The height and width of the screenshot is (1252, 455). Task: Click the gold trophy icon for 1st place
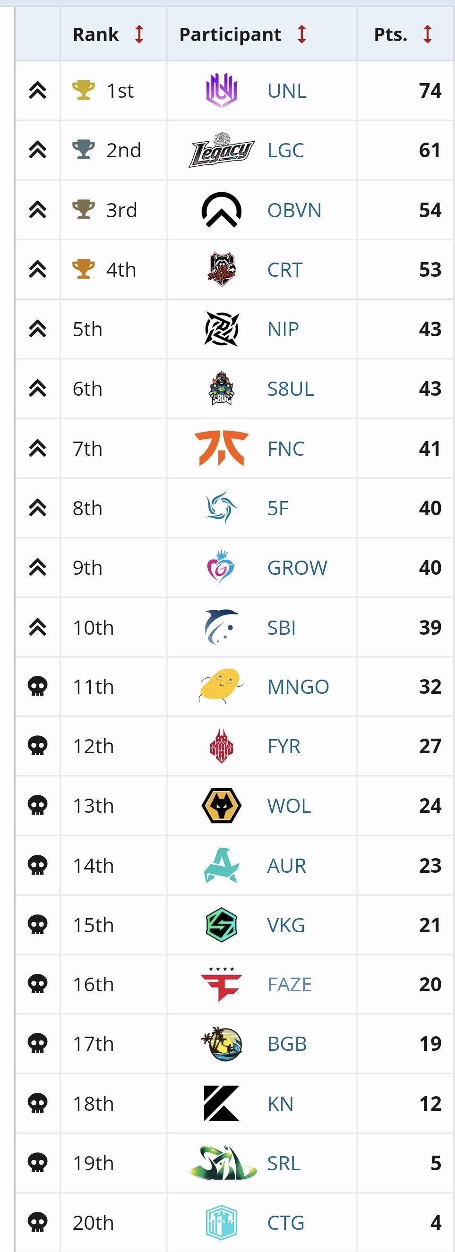pyautogui.click(x=83, y=90)
